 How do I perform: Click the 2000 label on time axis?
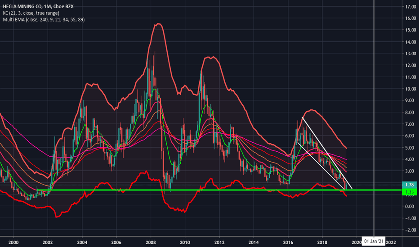(x=13, y=243)
